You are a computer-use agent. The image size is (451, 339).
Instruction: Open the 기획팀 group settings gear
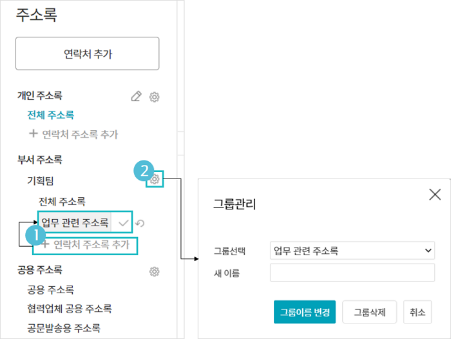pos(155,180)
